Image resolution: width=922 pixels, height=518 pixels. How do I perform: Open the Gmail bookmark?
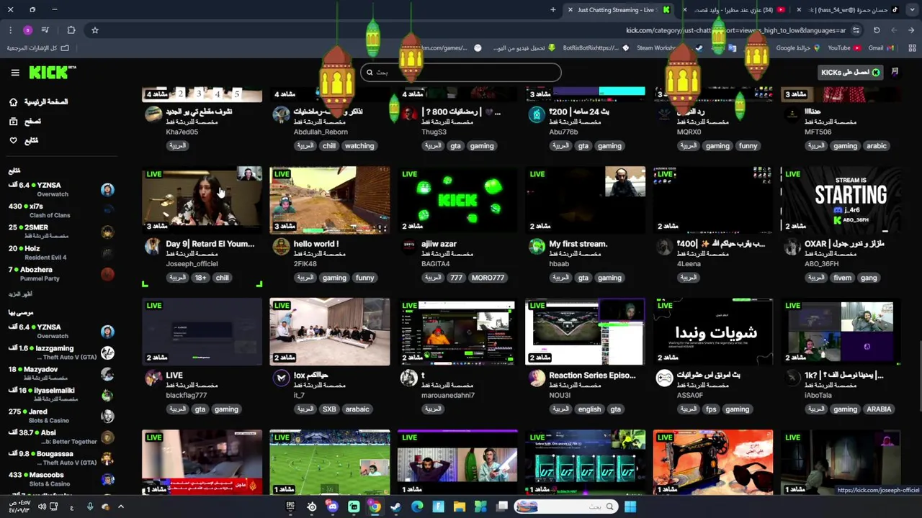880,48
